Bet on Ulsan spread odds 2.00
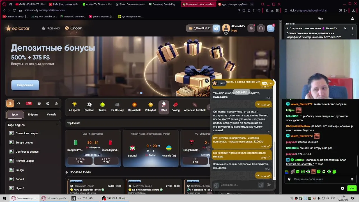The image size is (359, 202). [106, 161]
